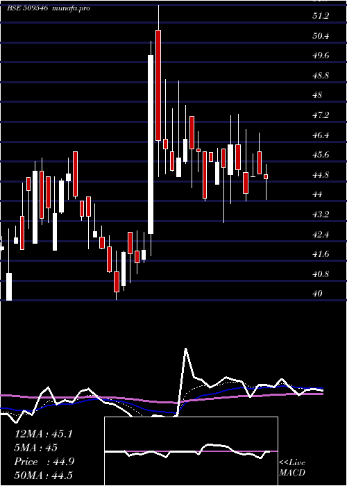Viewport: 347px width, 486px height.
Task: Click the price axis label 51.2
Action: click(x=321, y=16)
